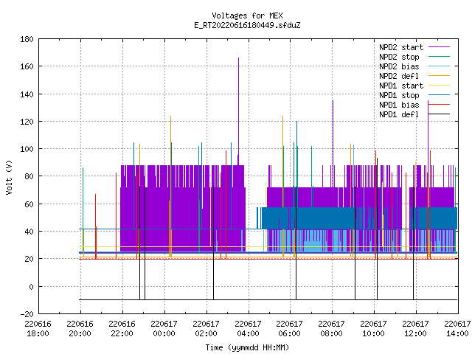Click the '220617 10:00' time tick label
This screenshot has height=354, width=472.
tap(374, 329)
